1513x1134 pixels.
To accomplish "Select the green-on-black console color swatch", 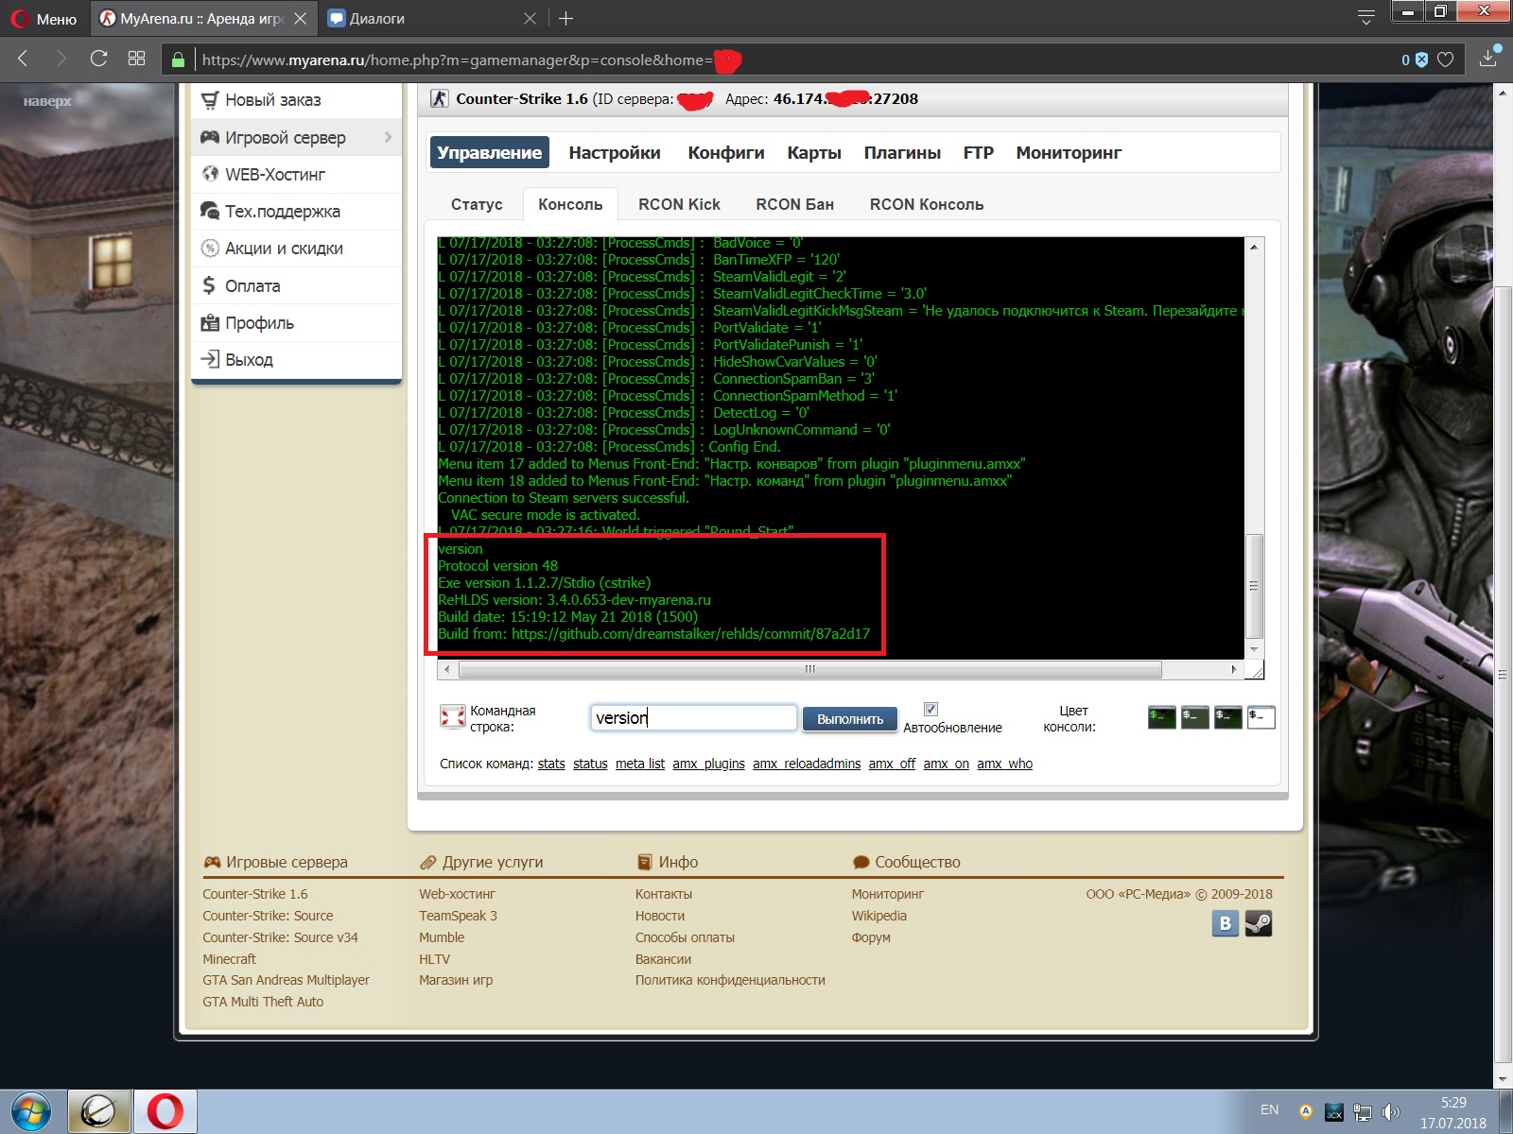I will pos(1161,718).
